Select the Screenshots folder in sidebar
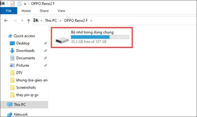Image resolution: width=197 pixels, height=117 pixels. pos(26,87)
